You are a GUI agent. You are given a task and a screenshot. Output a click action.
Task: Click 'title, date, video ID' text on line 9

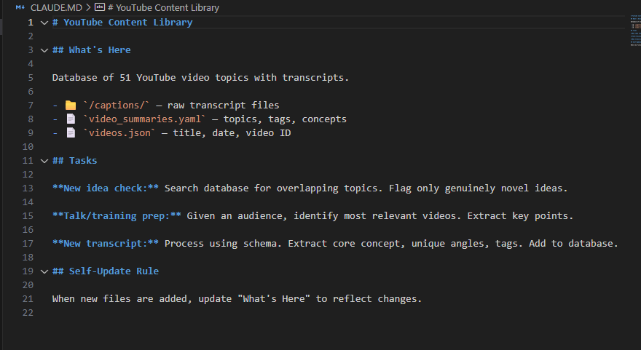pos(232,133)
